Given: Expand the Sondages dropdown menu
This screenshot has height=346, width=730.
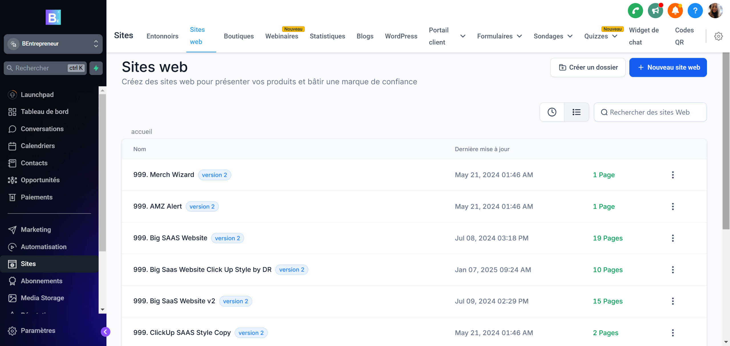Looking at the screenshot, I should [553, 36].
